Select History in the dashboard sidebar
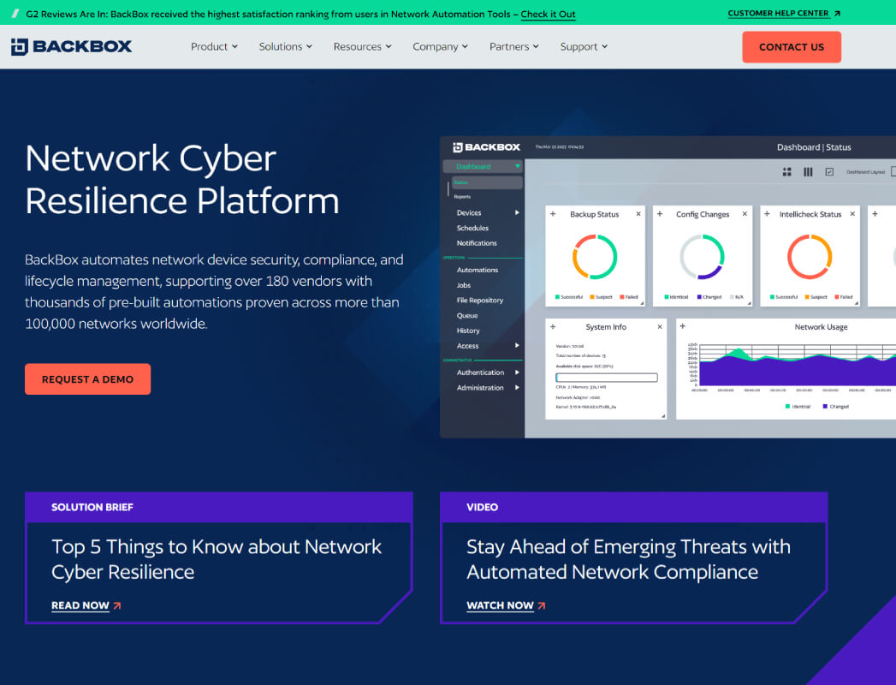The image size is (896, 685). click(468, 331)
